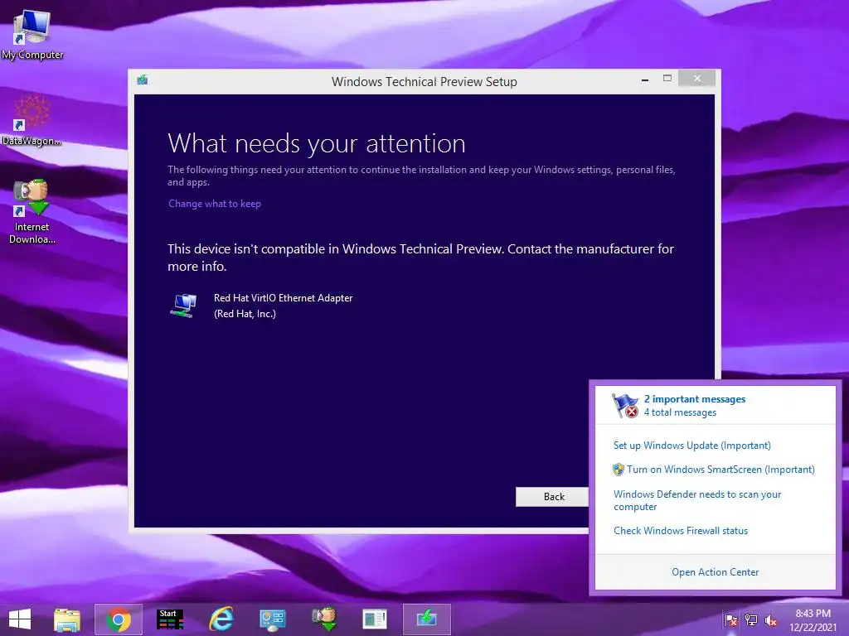Image resolution: width=849 pixels, height=636 pixels.
Task: Switch to Google Chrome in the taskbar
Action: click(119, 619)
